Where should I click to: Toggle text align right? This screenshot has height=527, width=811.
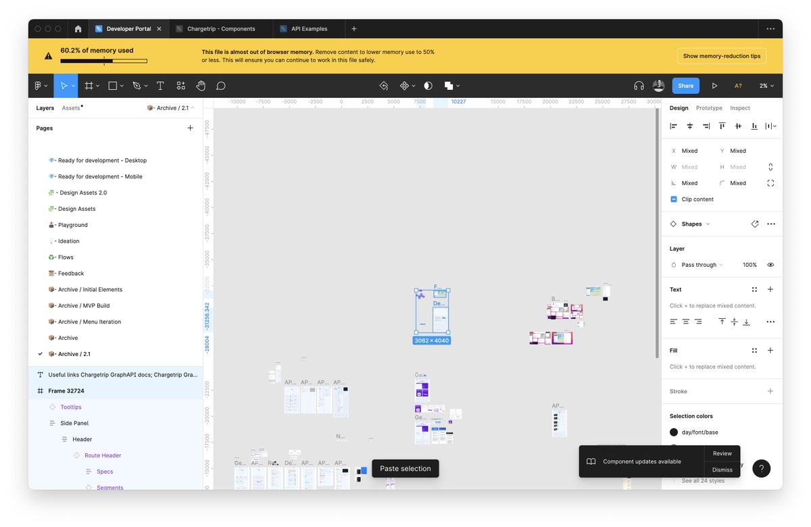coord(698,322)
